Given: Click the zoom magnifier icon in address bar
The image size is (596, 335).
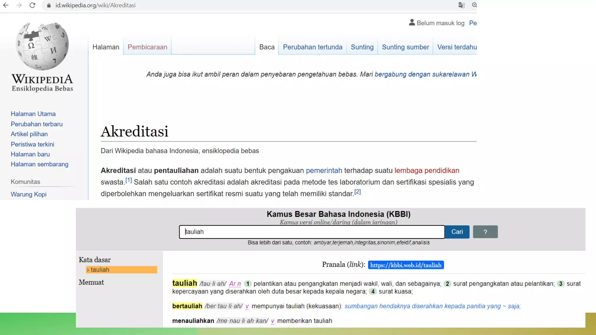Looking at the screenshot, I should coord(474,5).
